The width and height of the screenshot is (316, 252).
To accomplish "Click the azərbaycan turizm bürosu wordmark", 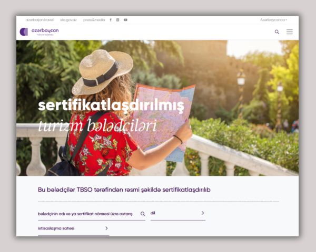I will click(x=45, y=31).
